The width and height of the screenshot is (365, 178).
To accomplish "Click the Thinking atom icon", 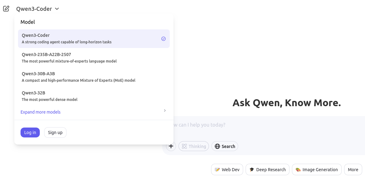I will click(184, 146).
